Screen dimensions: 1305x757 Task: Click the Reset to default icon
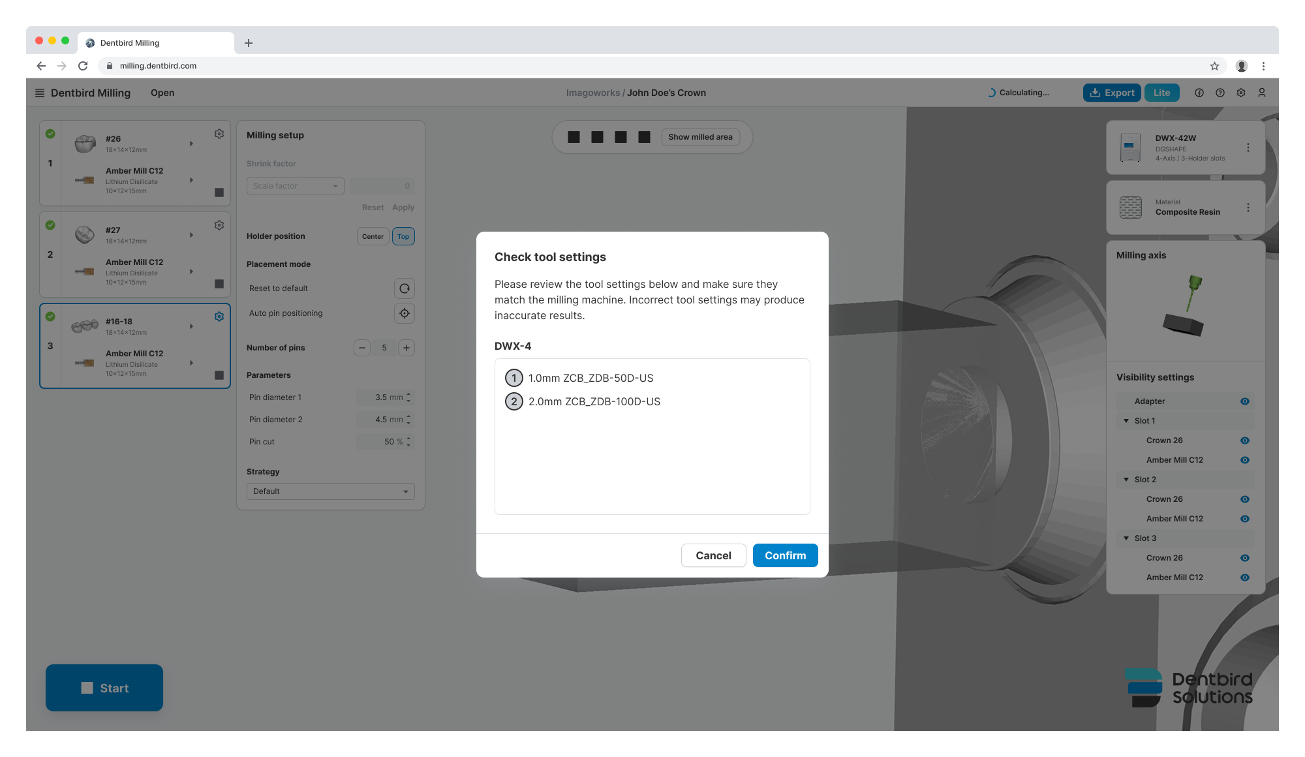point(405,288)
